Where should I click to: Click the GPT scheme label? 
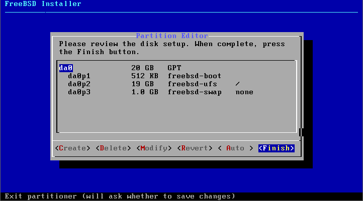pos(174,68)
